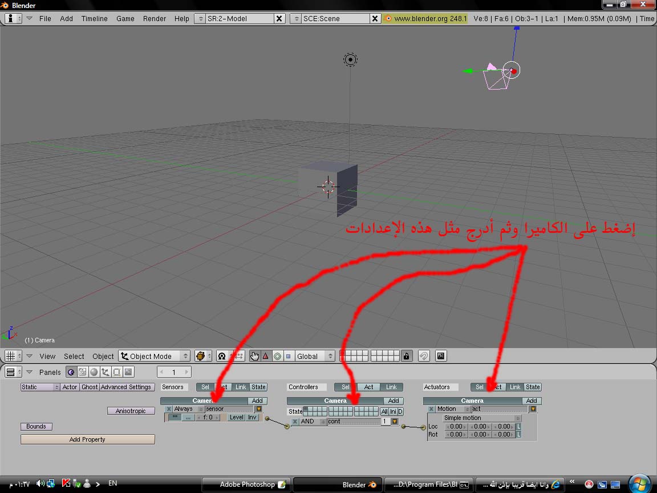Open the Object Mode dropdown

pyautogui.click(x=154, y=356)
